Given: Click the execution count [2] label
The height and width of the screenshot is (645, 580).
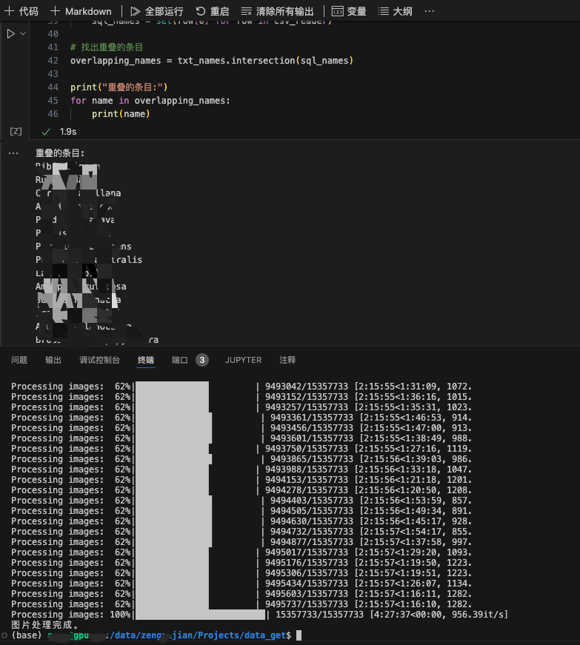Looking at the screenshot, I should click(x=16, y=132).
